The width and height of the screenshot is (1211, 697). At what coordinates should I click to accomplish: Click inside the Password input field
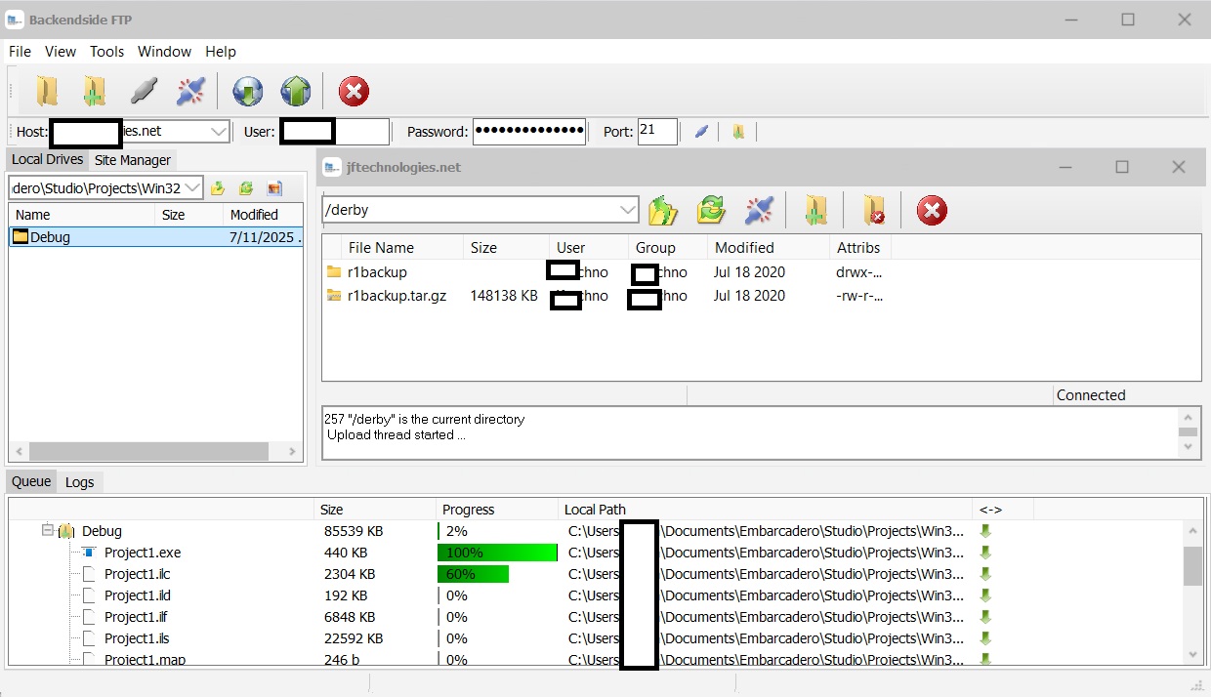[529, 131]
